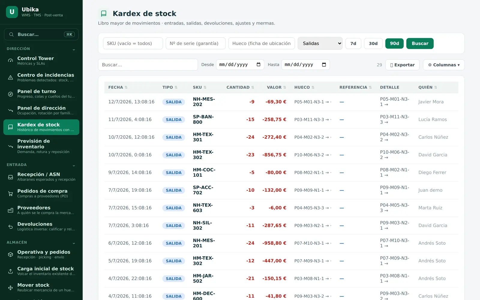Click the Hasta date field

pyautogui.click(x=305, y=64)
